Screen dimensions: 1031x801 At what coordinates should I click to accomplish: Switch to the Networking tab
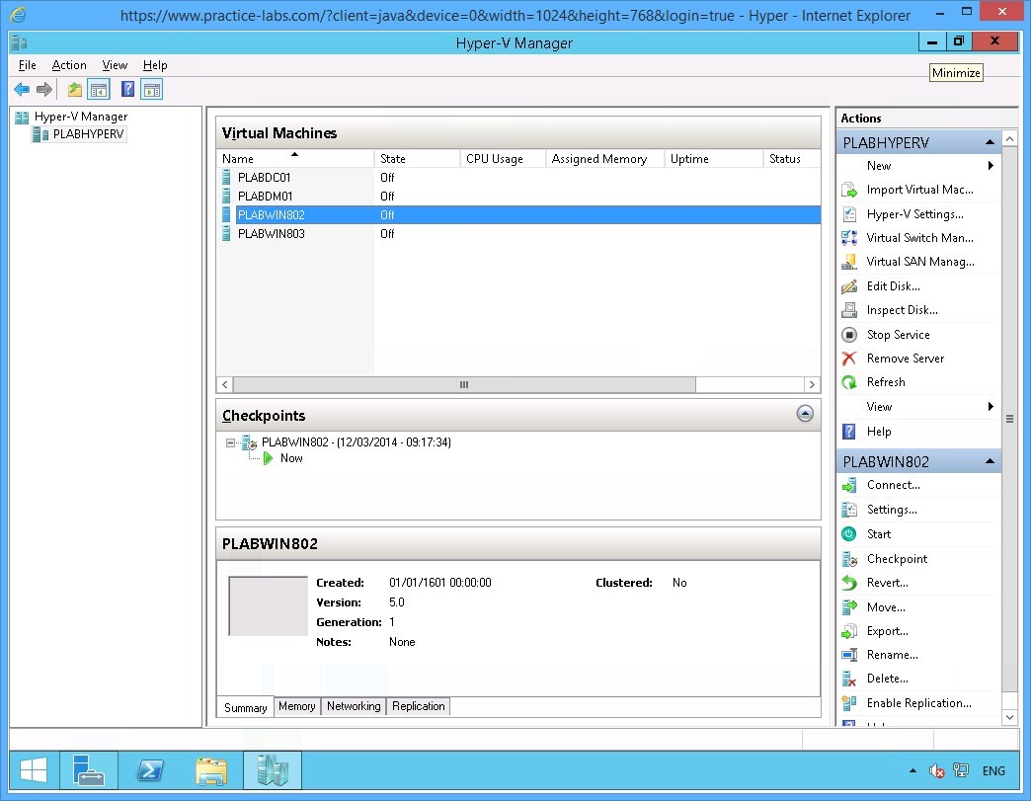(354, 705)
